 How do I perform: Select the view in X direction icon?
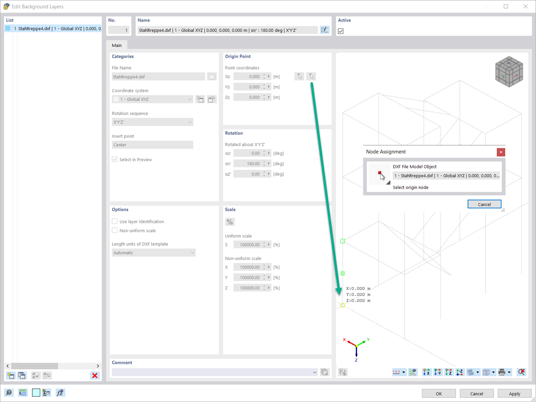[426, 372]
